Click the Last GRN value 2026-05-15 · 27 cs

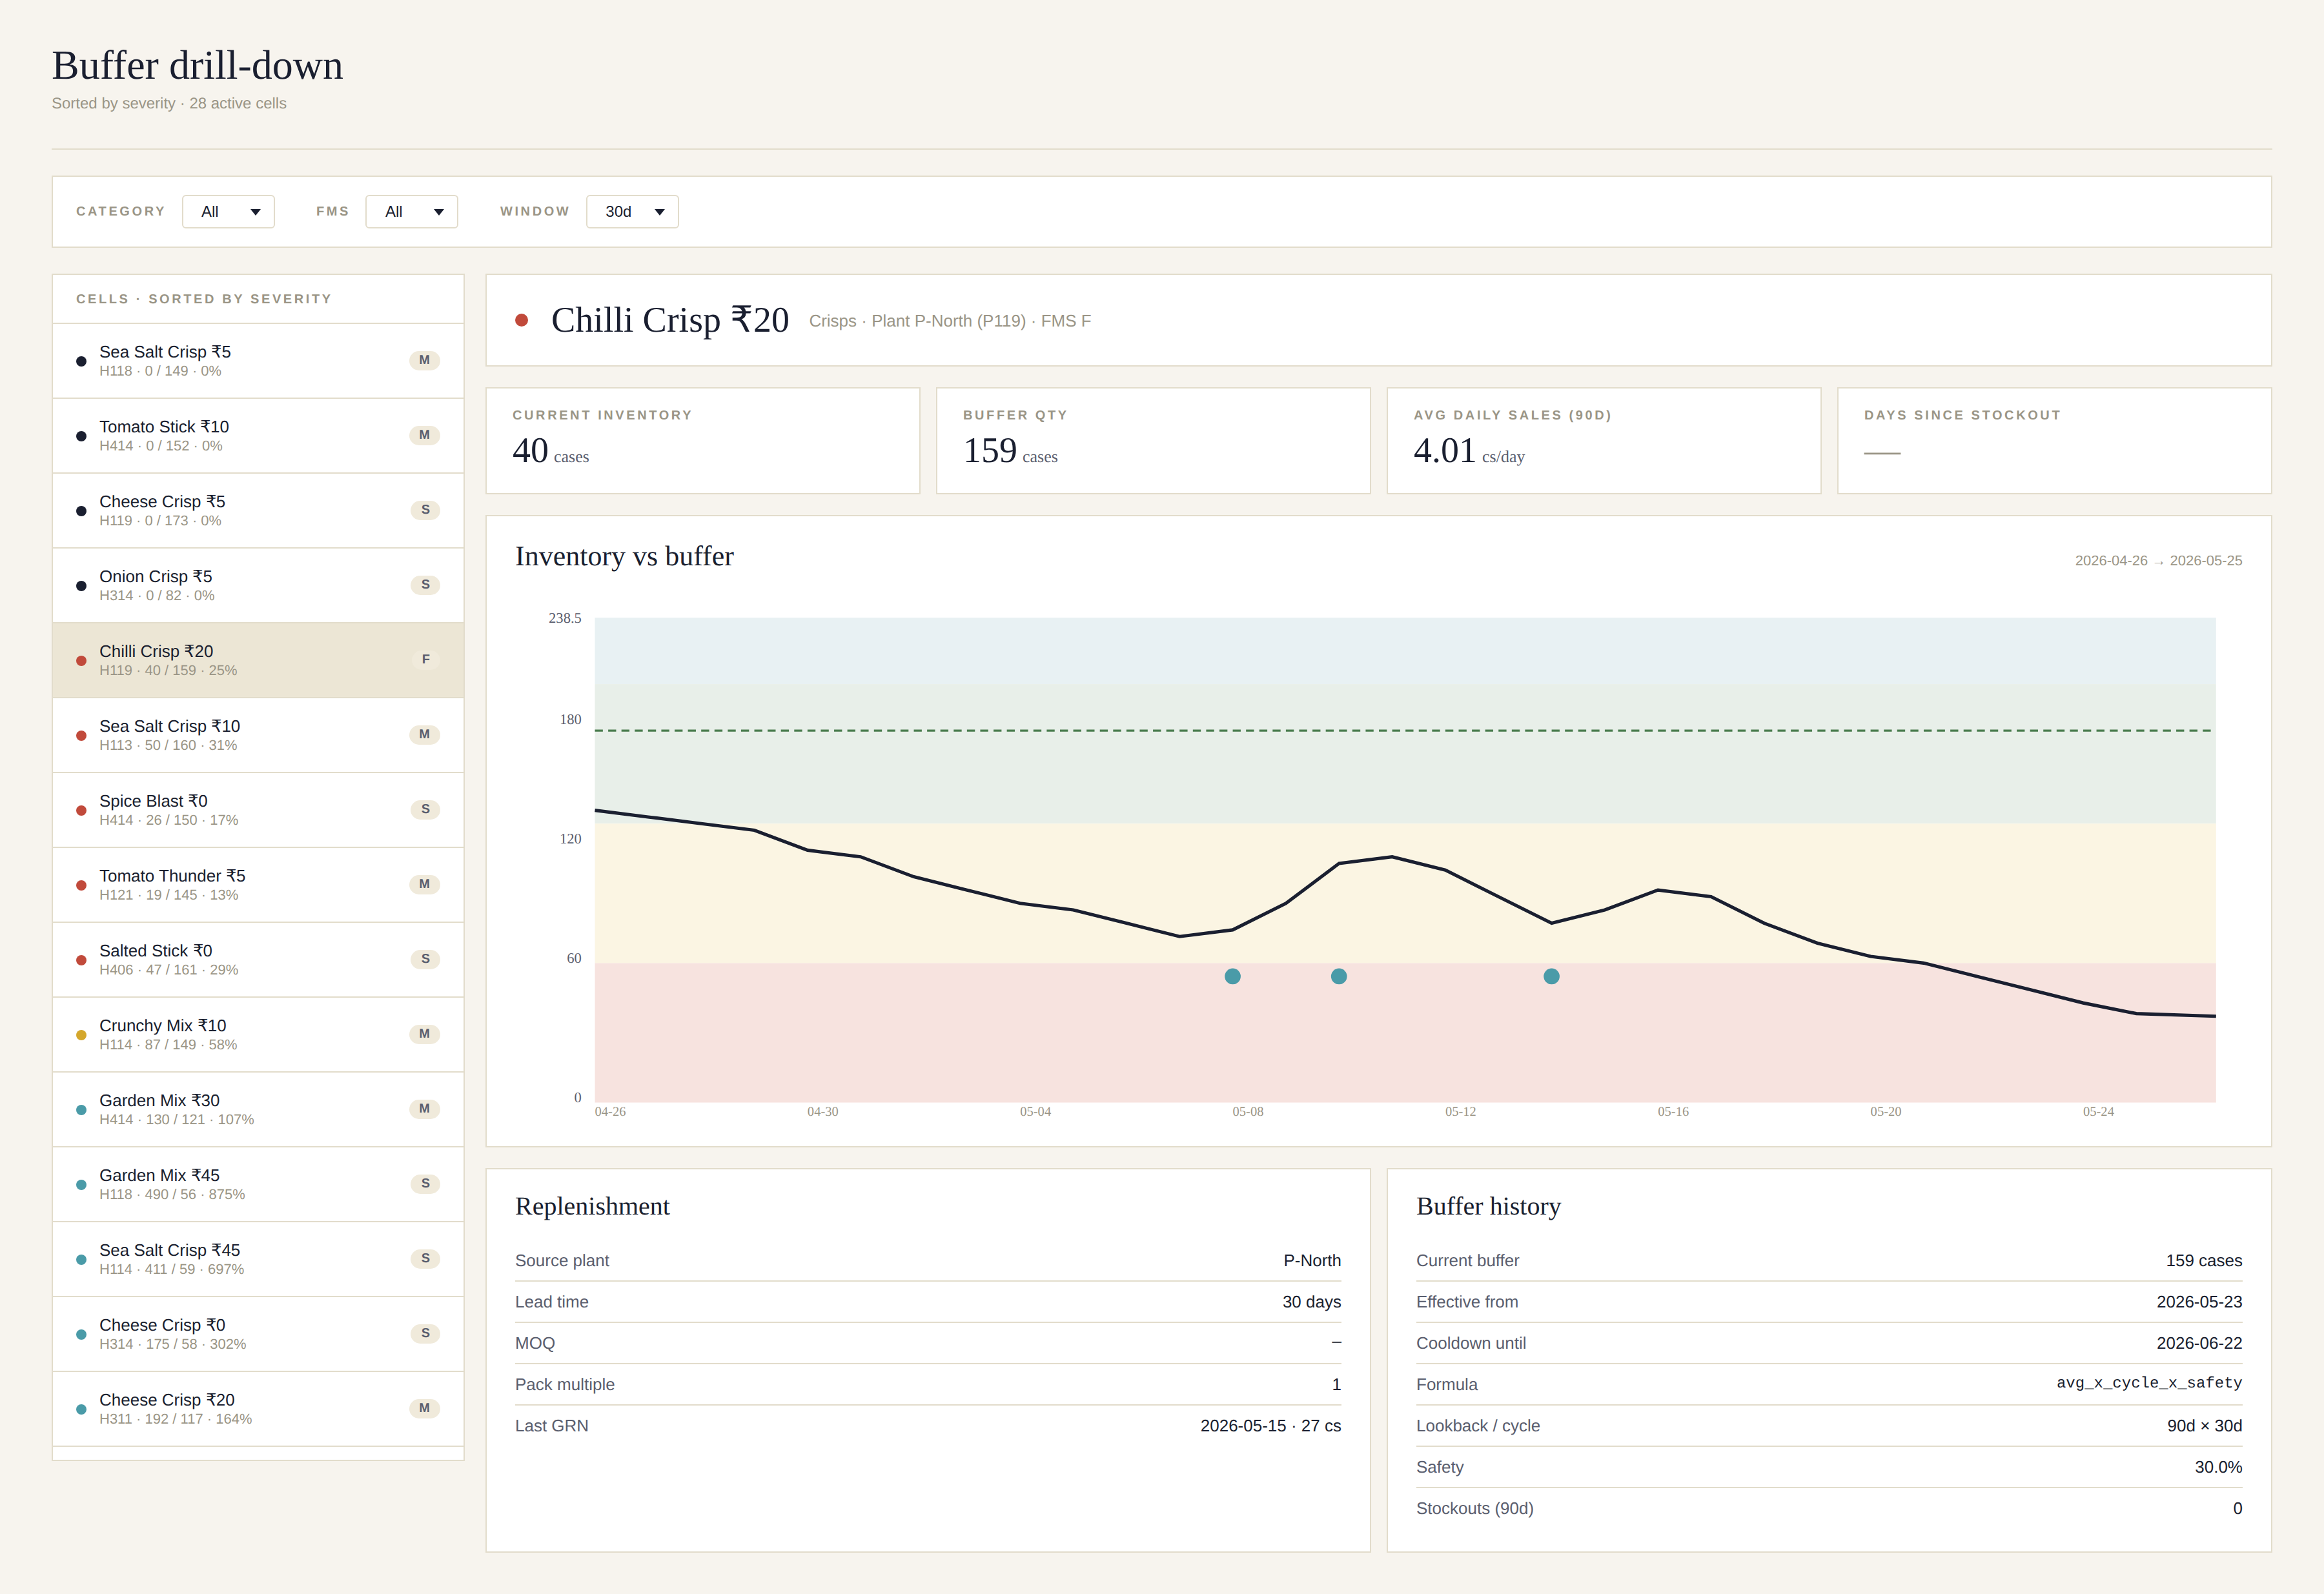pos(1270,1426)
